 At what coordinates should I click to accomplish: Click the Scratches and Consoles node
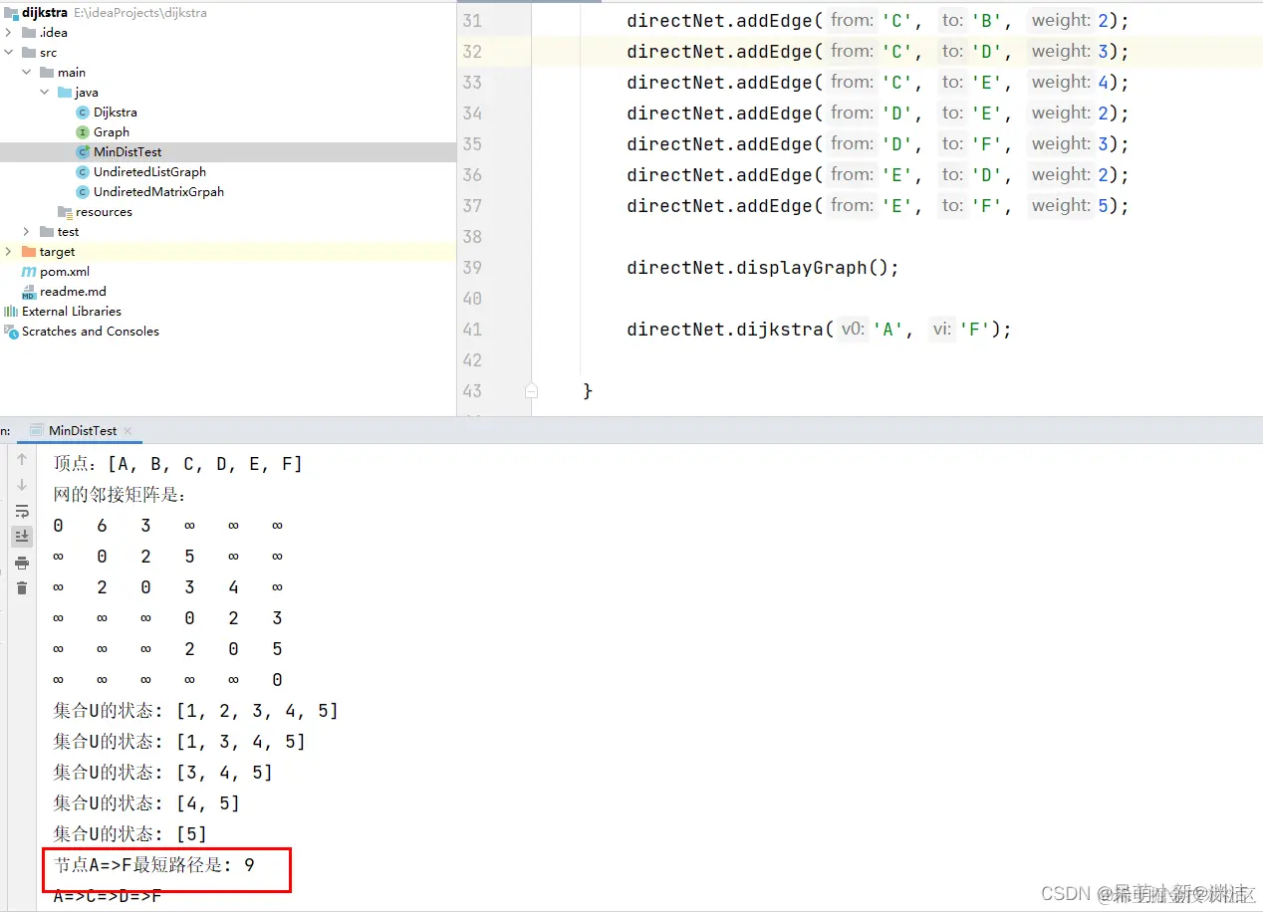click(91, 332)
